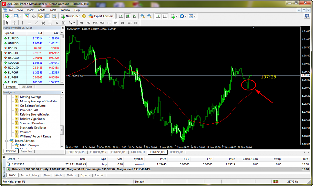
Task: Switch to M15 timeframe
Action: click(95, 23)
